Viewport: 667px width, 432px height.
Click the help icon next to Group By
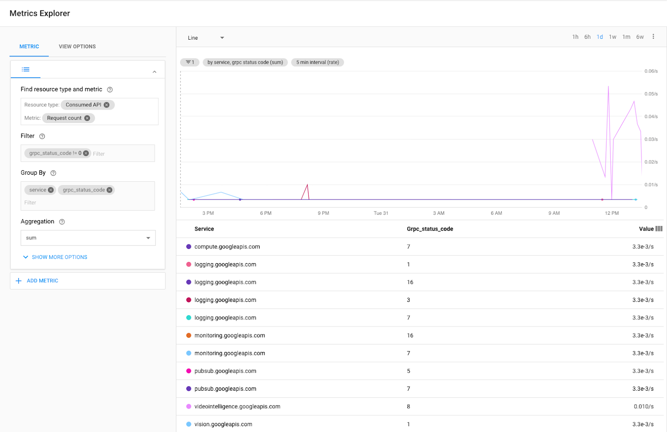click(53, 173)
